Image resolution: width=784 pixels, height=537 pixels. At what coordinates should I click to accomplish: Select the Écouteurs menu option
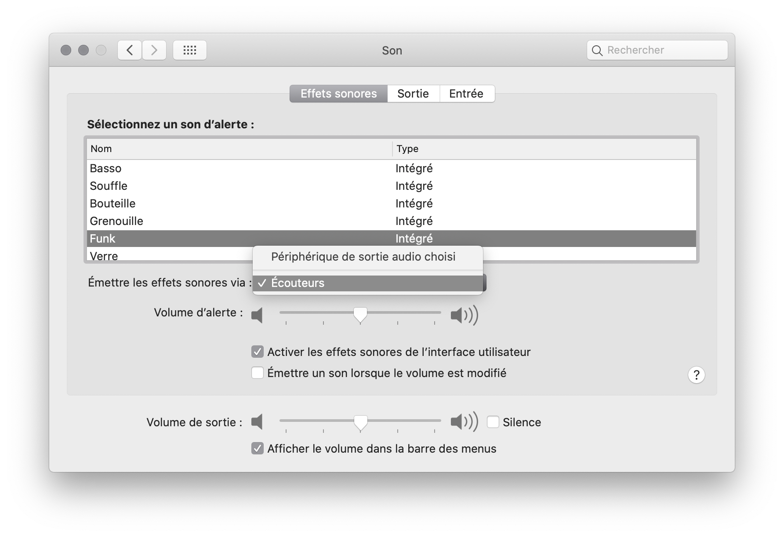coord(368,283)
